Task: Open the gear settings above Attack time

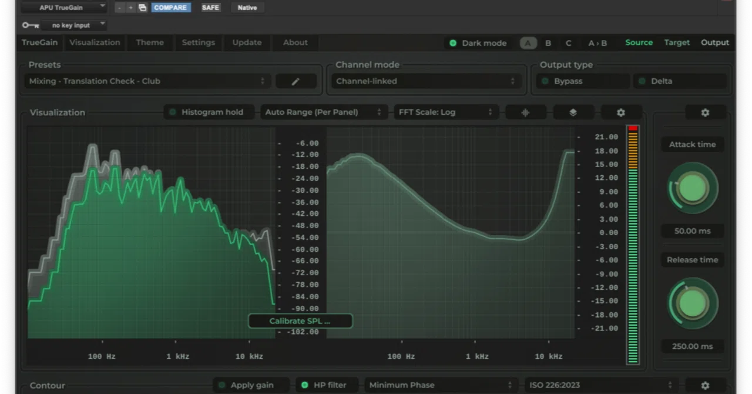Action: (x=705, y=112)
